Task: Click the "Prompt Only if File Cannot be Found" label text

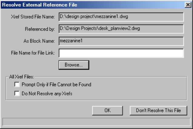Action: [57, 85]
